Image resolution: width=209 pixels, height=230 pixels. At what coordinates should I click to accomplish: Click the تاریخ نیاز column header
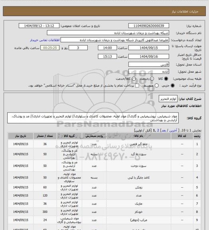click(x=21, y=136)
